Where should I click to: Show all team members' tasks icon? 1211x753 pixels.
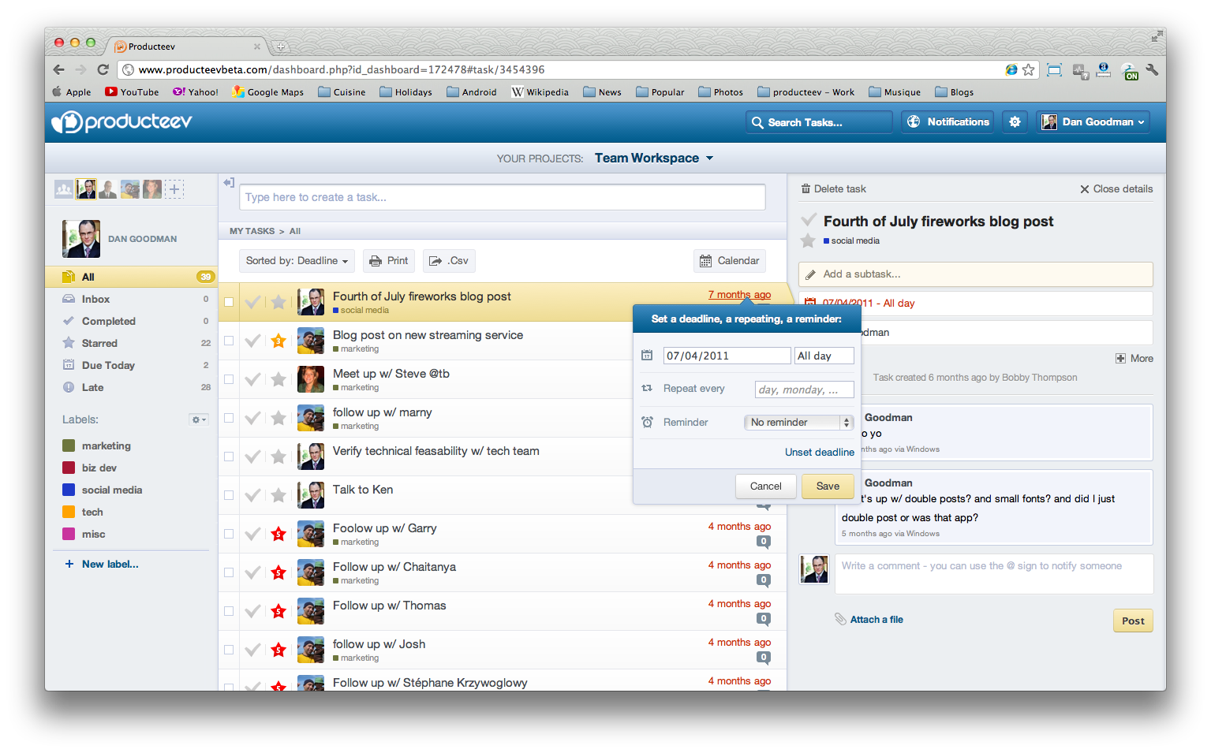coord(64,189)
